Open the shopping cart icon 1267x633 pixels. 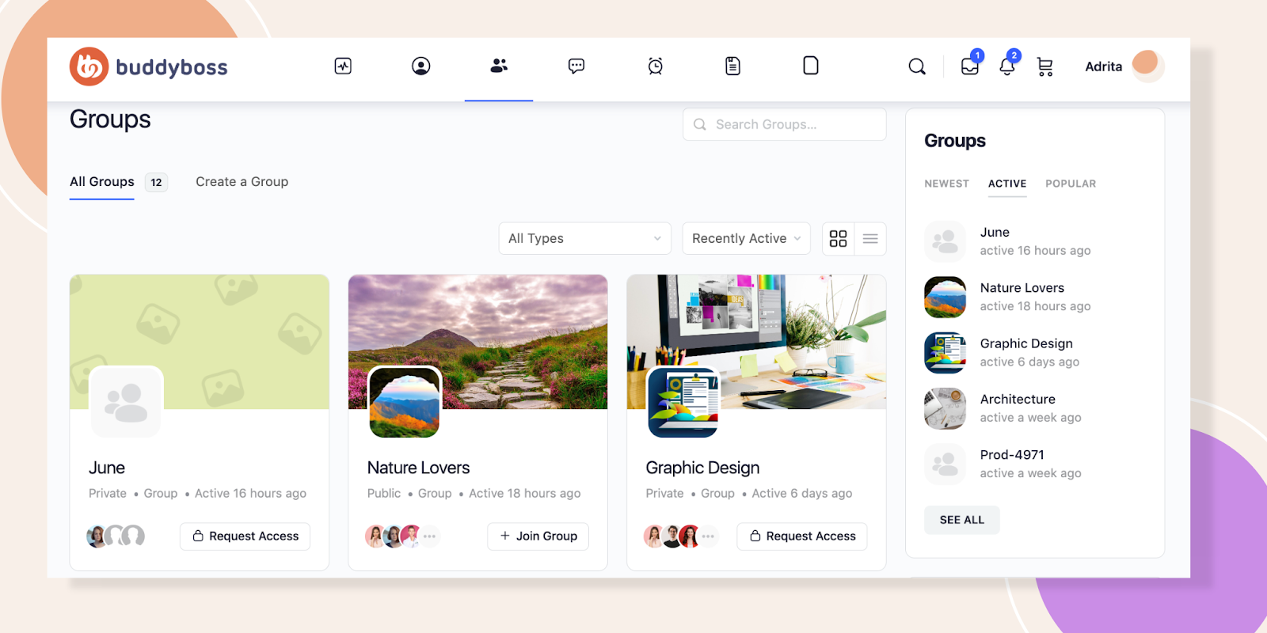pyautogui.click(x=1045, y=67)
